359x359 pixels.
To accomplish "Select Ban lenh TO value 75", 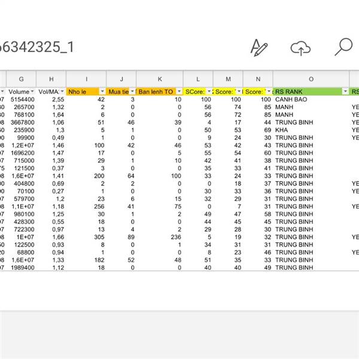I will click(x=160, y=206).
